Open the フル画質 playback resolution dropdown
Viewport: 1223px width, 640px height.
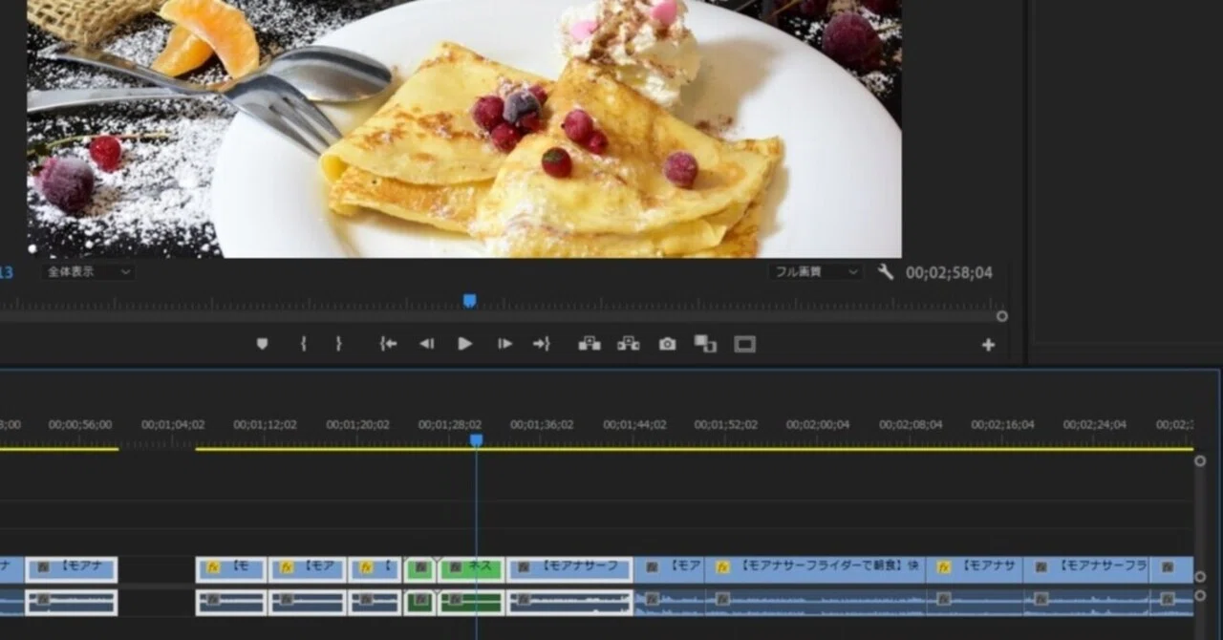(816, 272)
